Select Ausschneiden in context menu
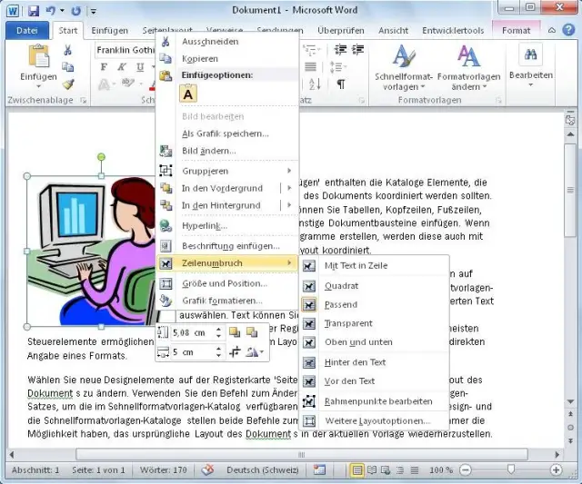The width and height of the screenshot is (582, 484). (x=227, y=42)
